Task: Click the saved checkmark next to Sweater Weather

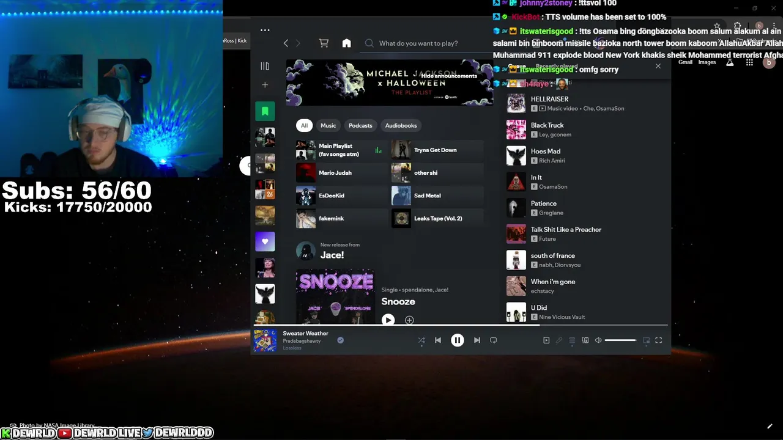Action: click(341, 340)
